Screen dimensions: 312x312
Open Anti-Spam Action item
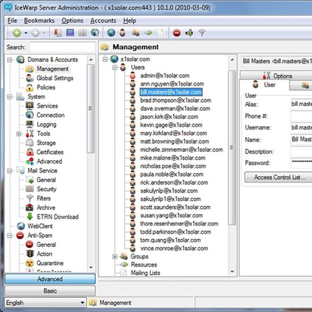coord(44,254)
